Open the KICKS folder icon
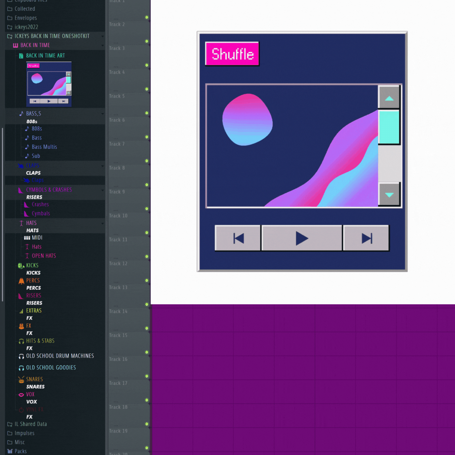The image size is (455, 455). (21, 266)
